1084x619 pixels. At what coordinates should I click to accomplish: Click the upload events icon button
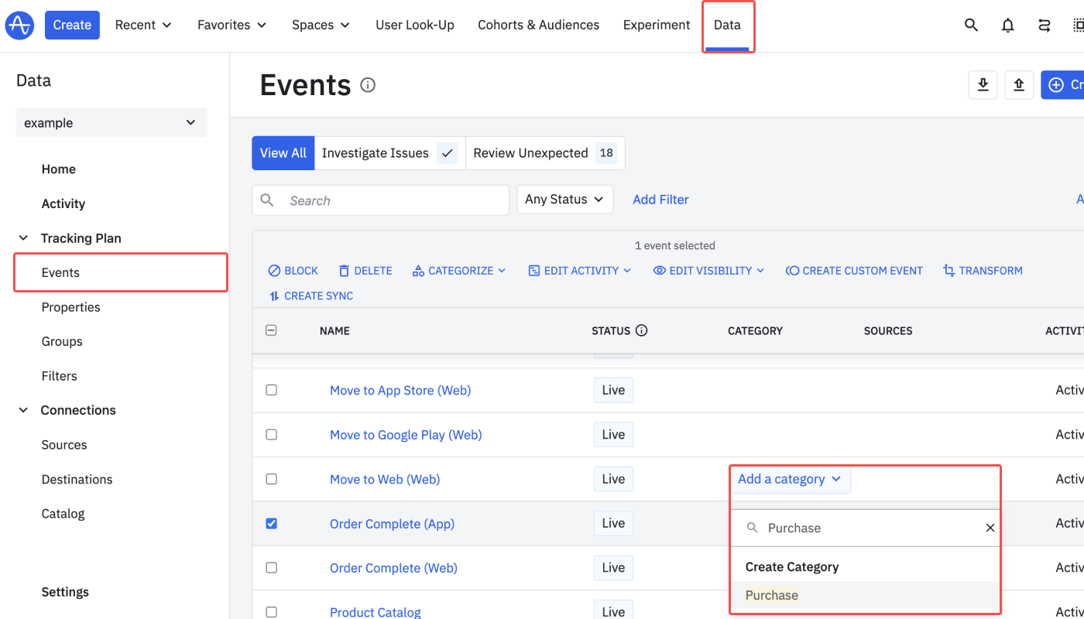tap(1019, 84)
